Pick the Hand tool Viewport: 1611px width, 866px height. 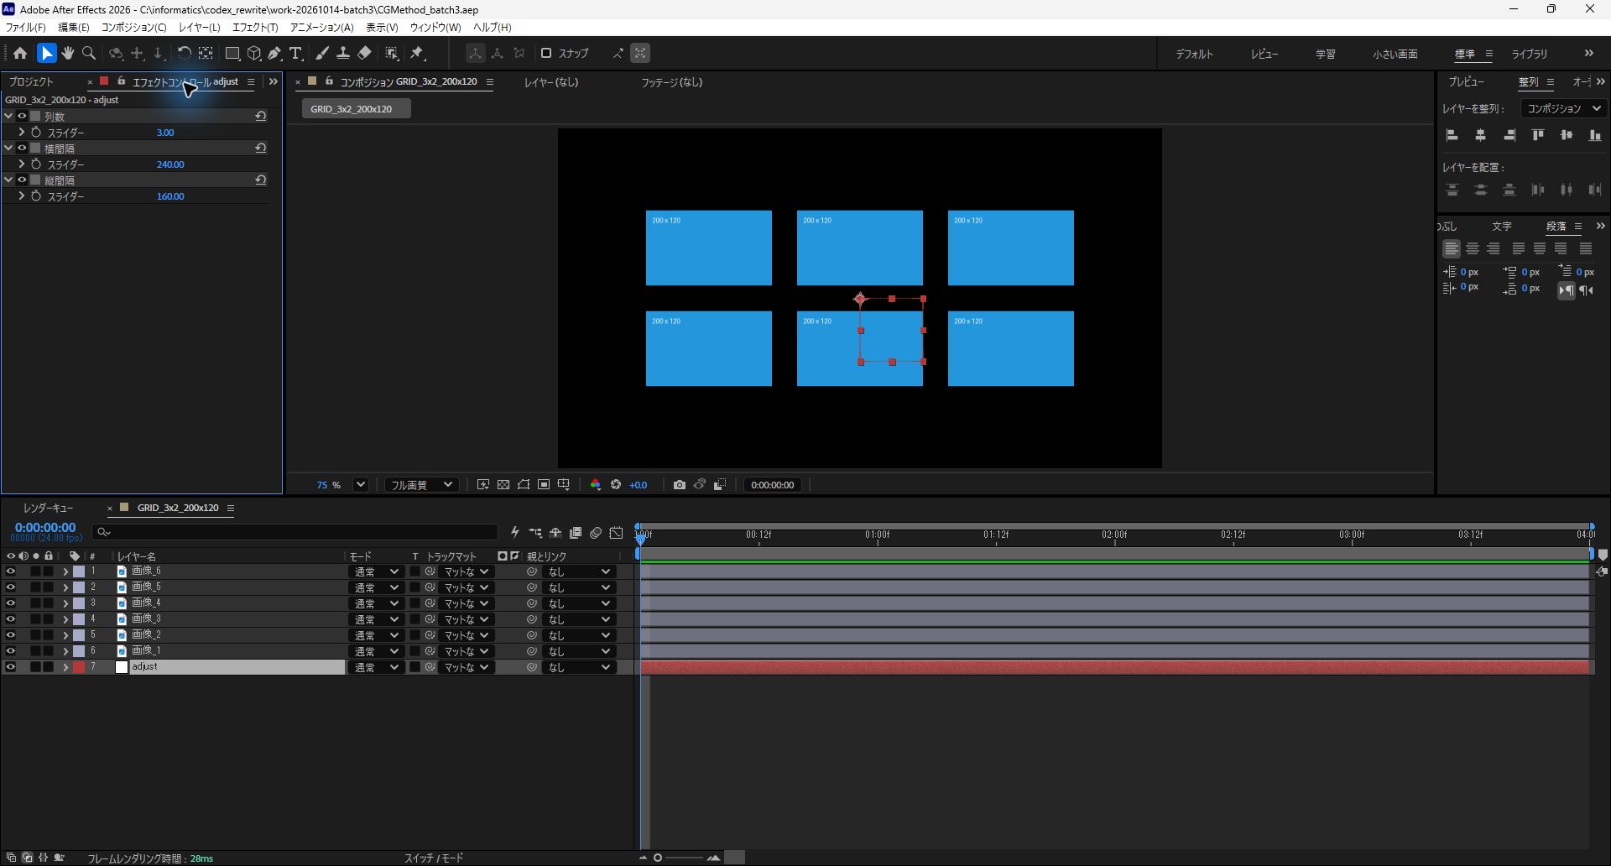tap(68, 53)
